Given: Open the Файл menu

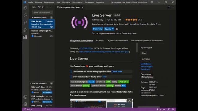Looking at the screenshot, I should click(x=30, y=2).
